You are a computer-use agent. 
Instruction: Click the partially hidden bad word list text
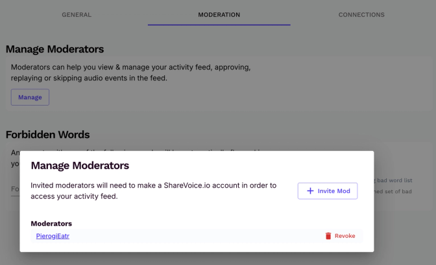click(x=395, y=180)
